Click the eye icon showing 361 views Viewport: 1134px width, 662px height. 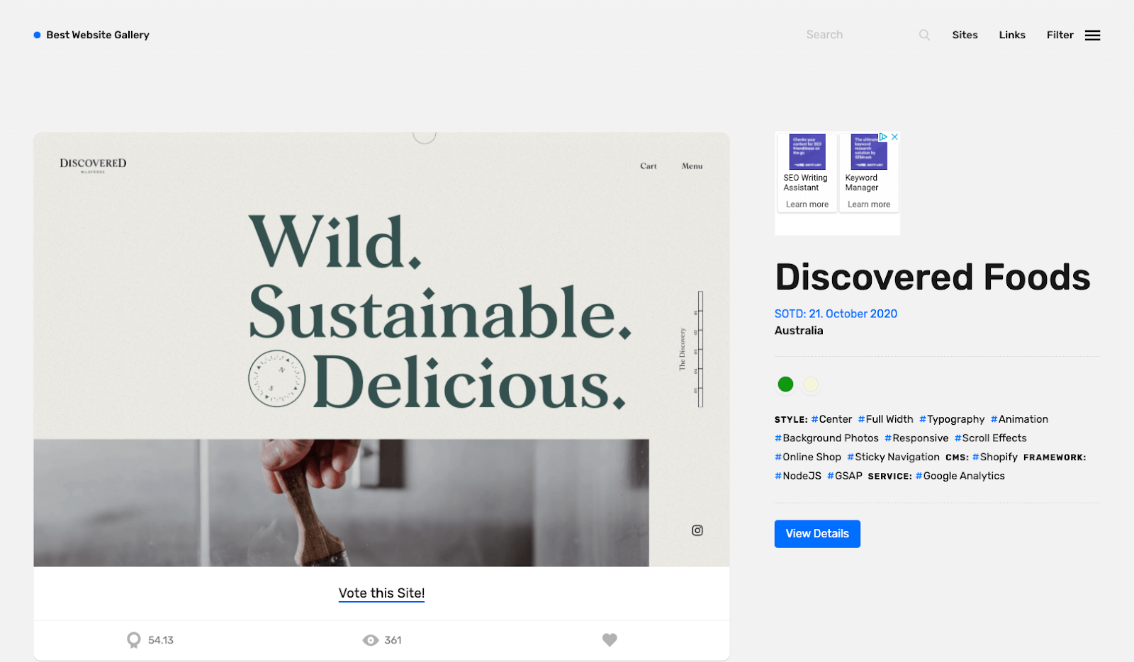pyautogui.click(x=370, y=639)
